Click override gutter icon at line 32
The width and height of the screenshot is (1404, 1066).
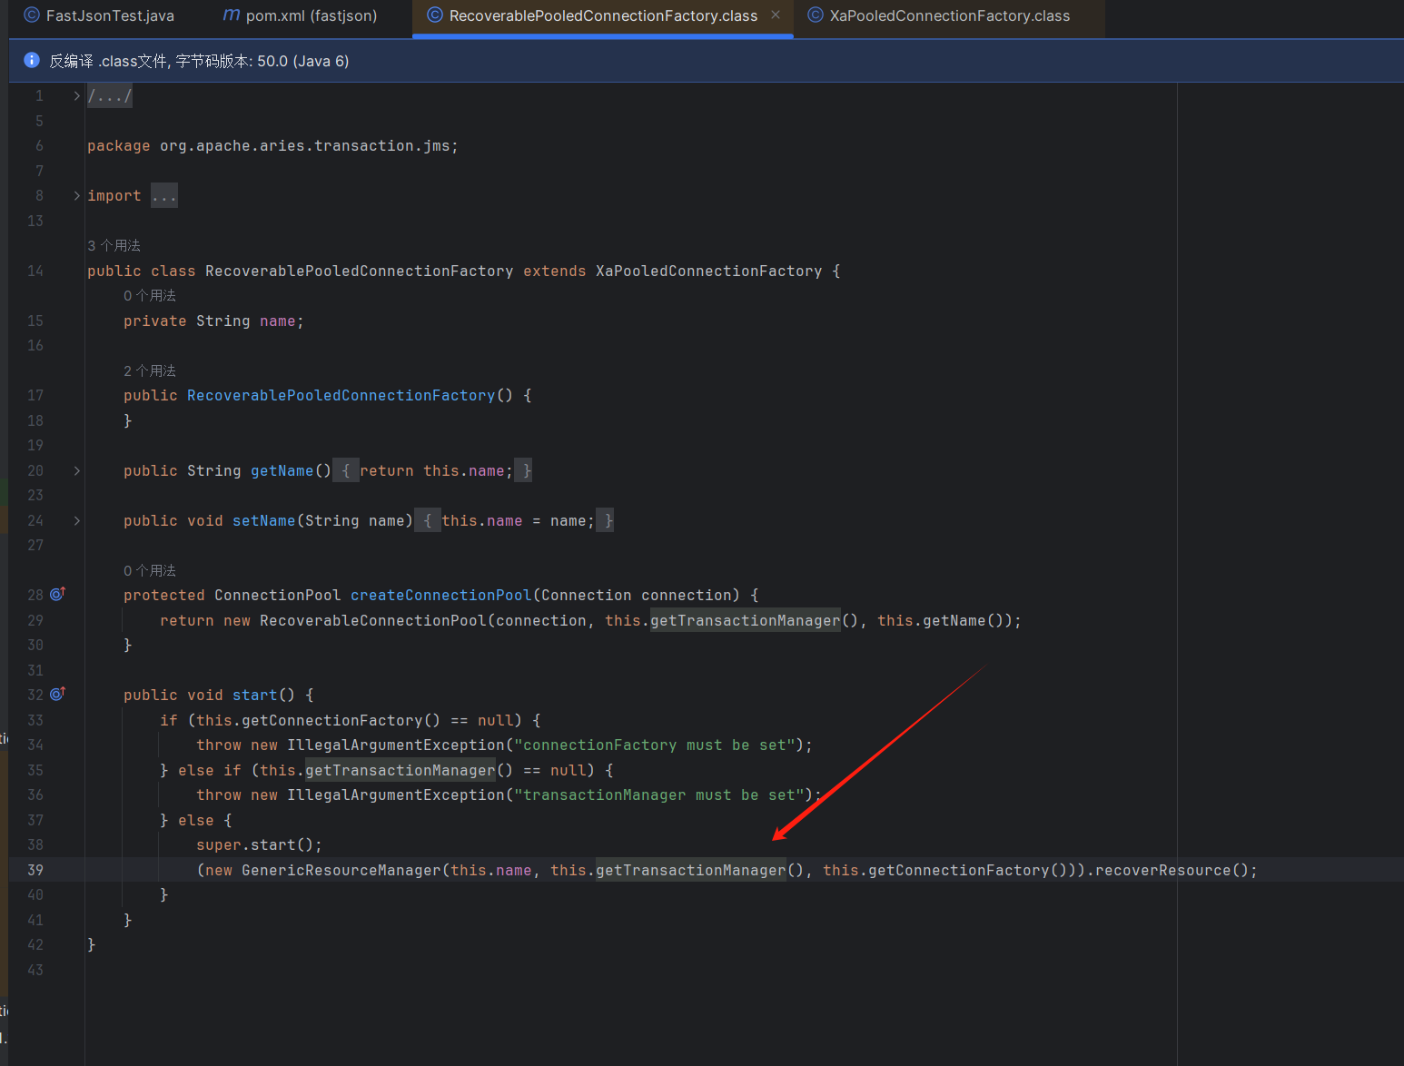pos(57,694)
